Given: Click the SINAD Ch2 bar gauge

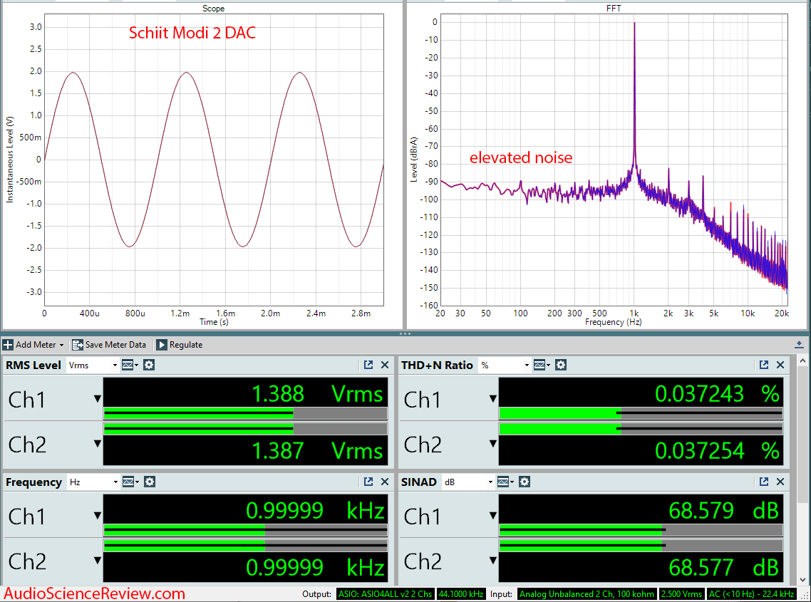Looking at the screenshot, I should pyautogui.click(x=641, y=546).
